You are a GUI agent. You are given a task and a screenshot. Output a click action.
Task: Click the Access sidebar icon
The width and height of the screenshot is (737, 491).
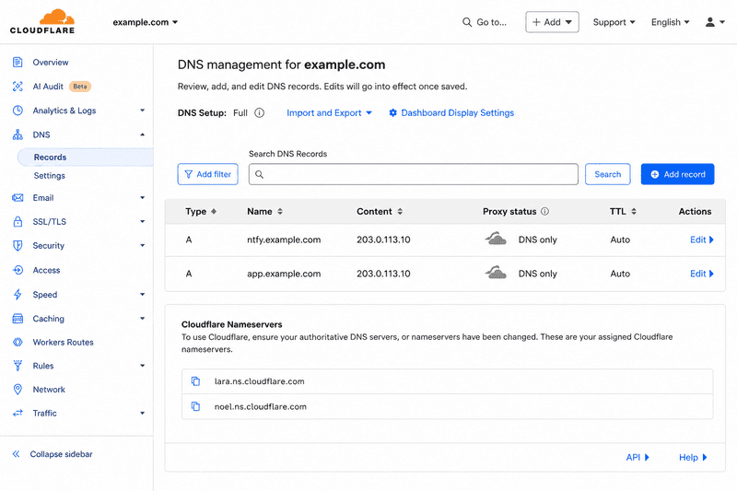[x=18, y=270]
